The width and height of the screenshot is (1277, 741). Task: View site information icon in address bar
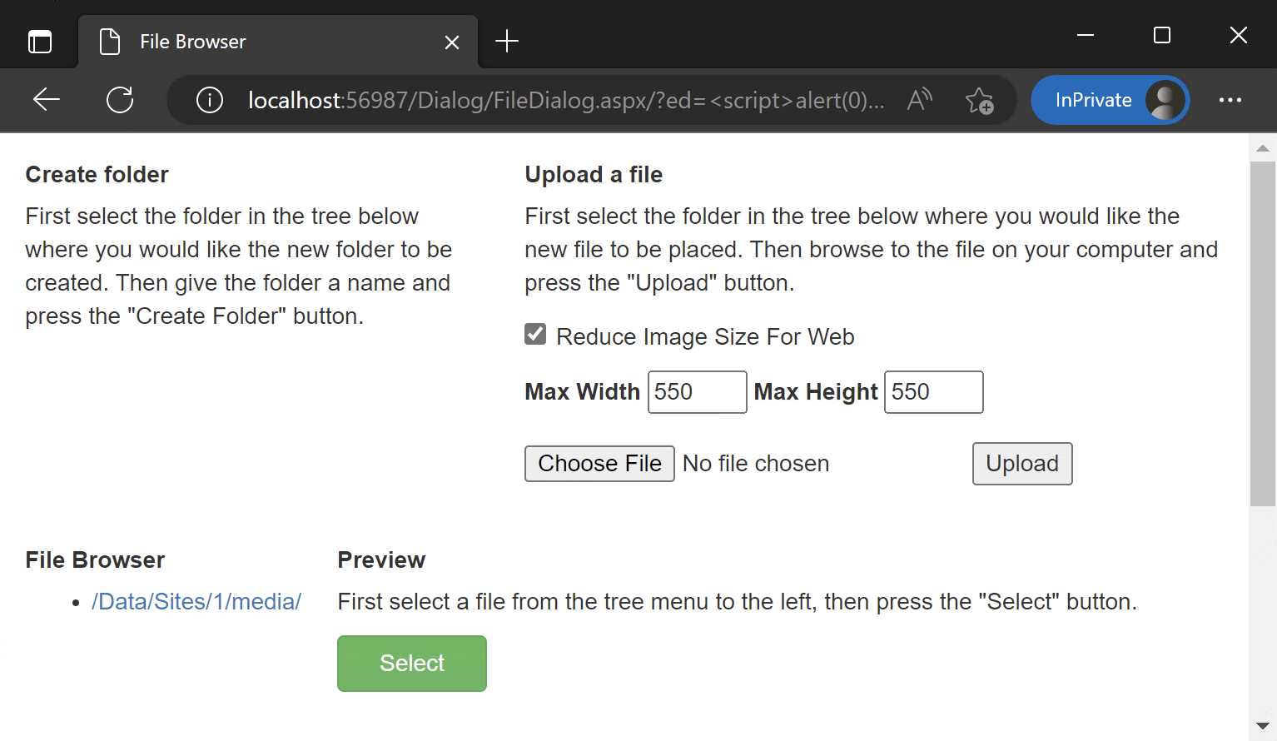coord(210,100)
